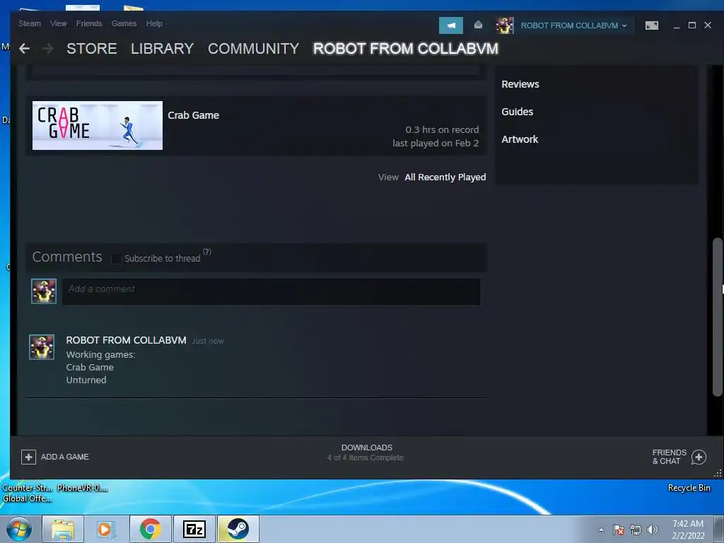Open the volume speaker tray icon
724x543 pixels.
pos(652,530)
